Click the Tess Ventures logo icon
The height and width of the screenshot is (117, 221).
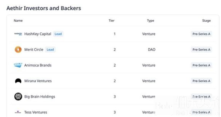point(18,112)
